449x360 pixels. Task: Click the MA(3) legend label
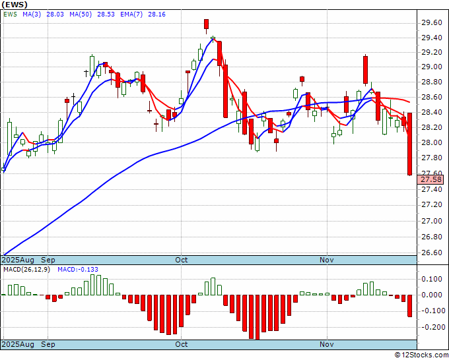32,15
